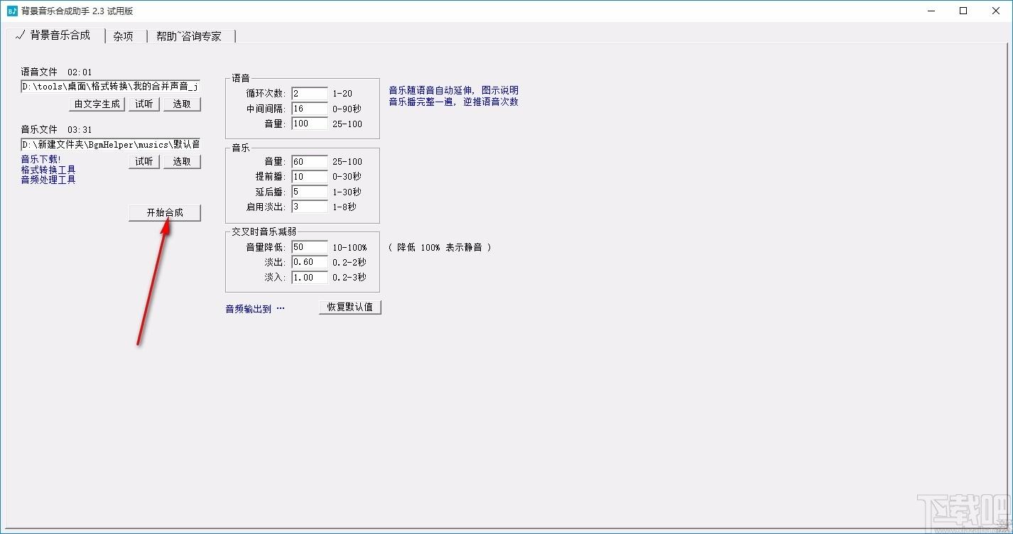1013x534 pixels.
Task: Preview the voice file with 试听
Action: click(x=144, y=104)
